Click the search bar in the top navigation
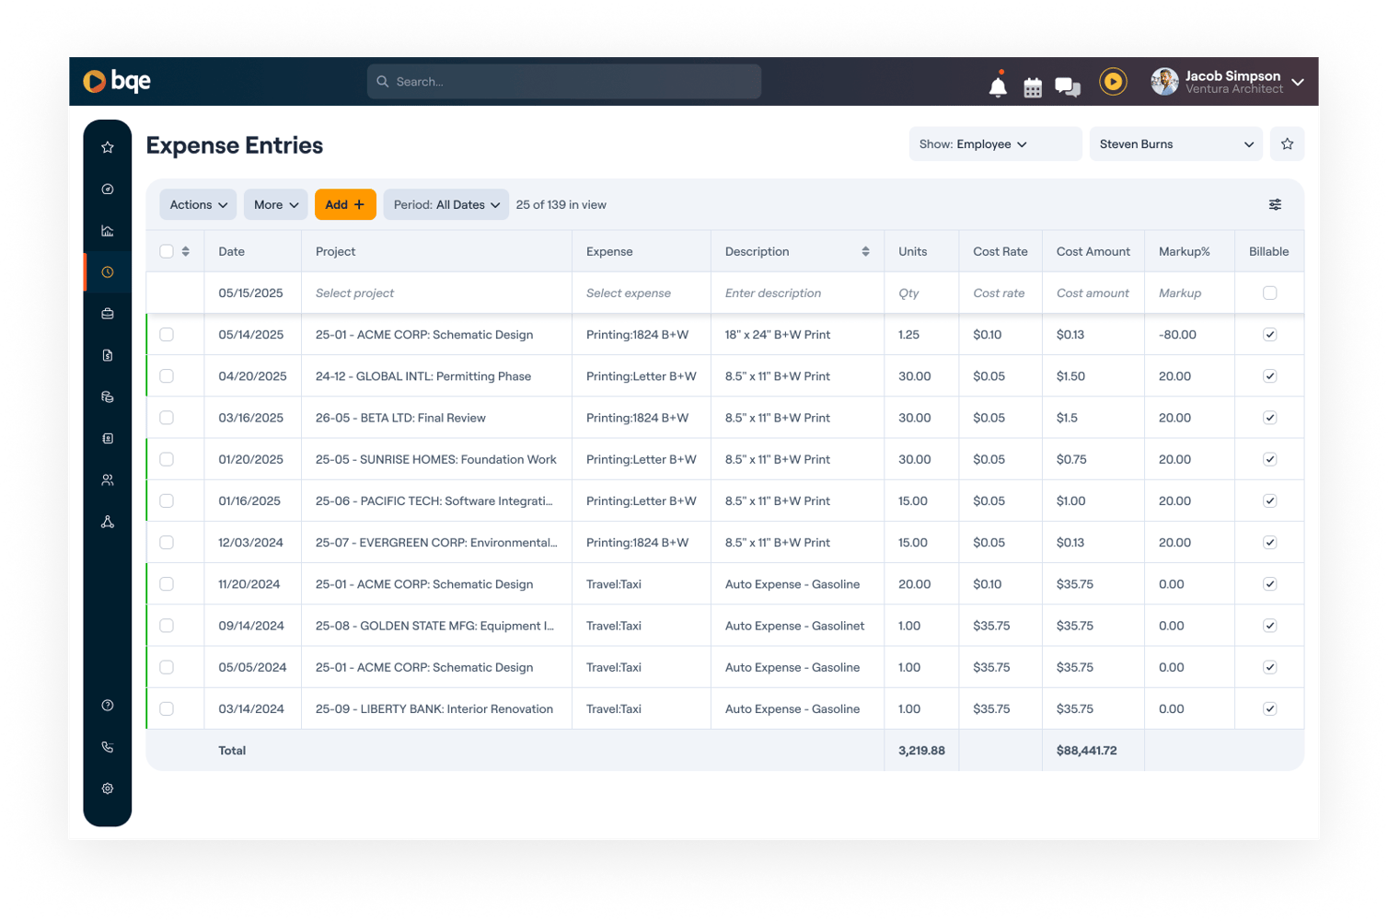Screen dimensions: 1388x921 tap(563, 81)
